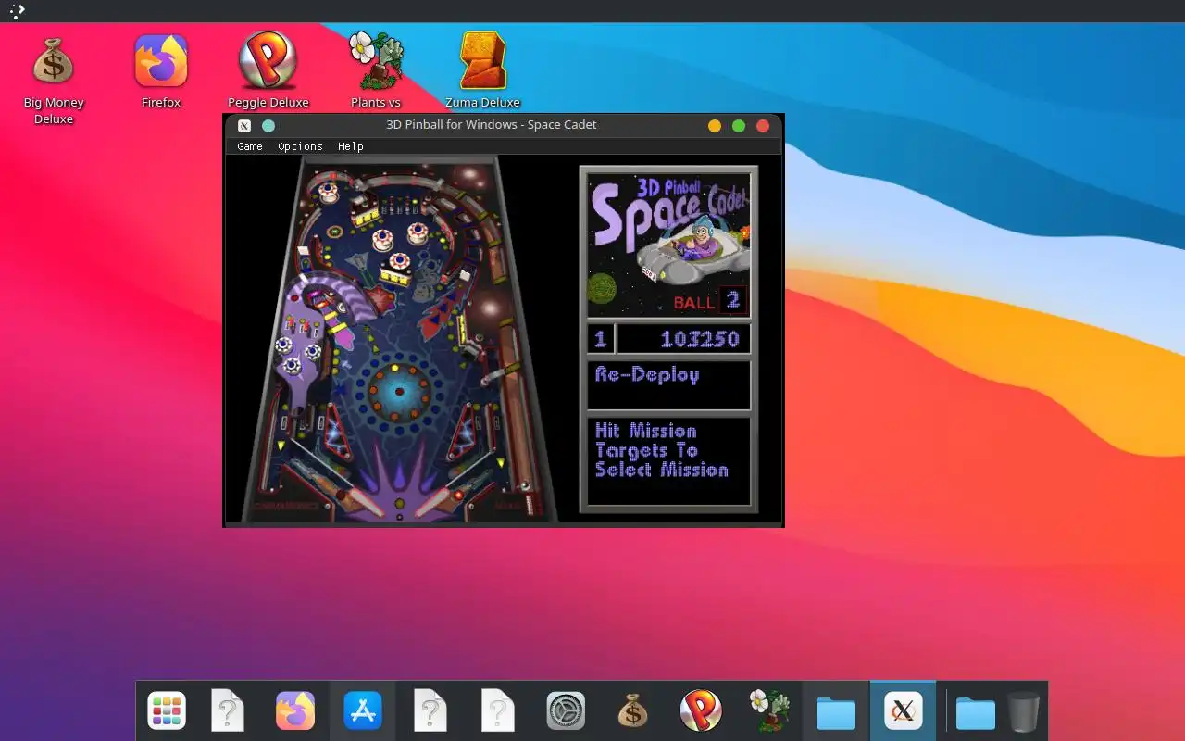Maximize pinball window with green button
The image size is (1185, 741).
(x=739, y=126)
